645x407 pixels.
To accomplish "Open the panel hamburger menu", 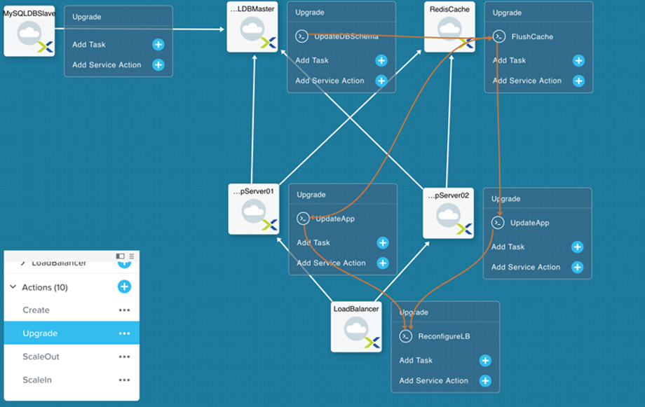I will pyautogui.click(x=132, y=256).
